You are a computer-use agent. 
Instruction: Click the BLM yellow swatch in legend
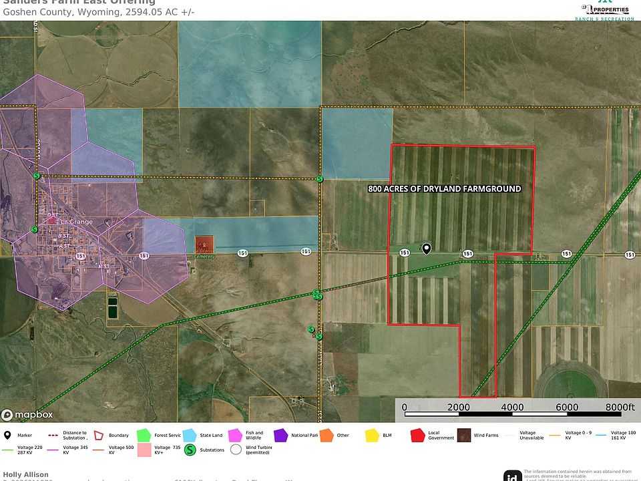372,435
